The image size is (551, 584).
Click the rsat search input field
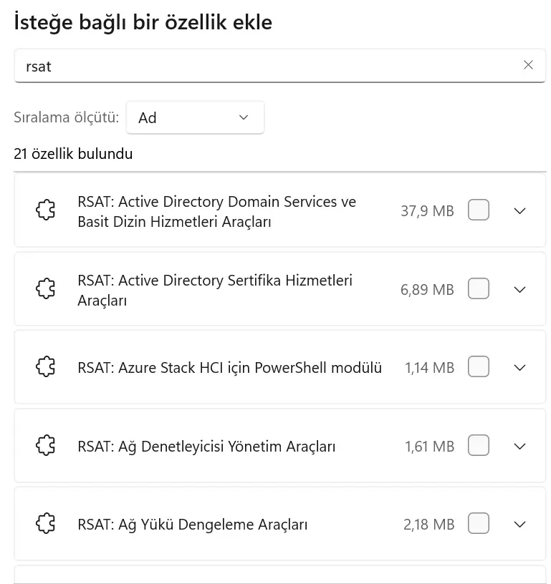coord(265,66)
